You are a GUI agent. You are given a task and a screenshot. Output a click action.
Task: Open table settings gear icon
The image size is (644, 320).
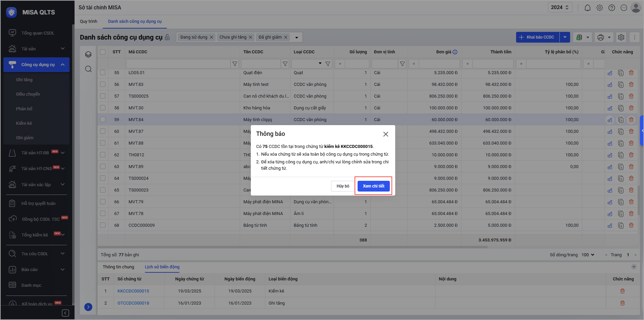pyautogui.click(x=621, y=37)
